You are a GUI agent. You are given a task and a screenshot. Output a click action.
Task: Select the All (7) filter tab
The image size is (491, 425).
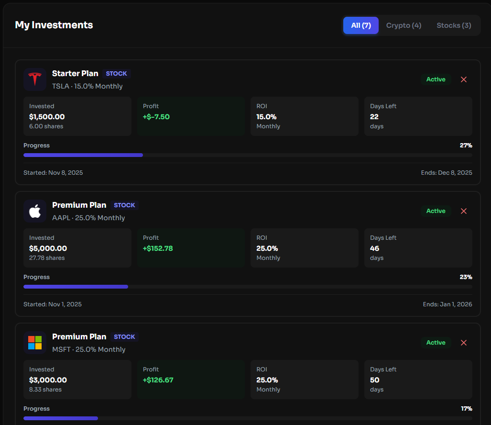click(360, 25)
